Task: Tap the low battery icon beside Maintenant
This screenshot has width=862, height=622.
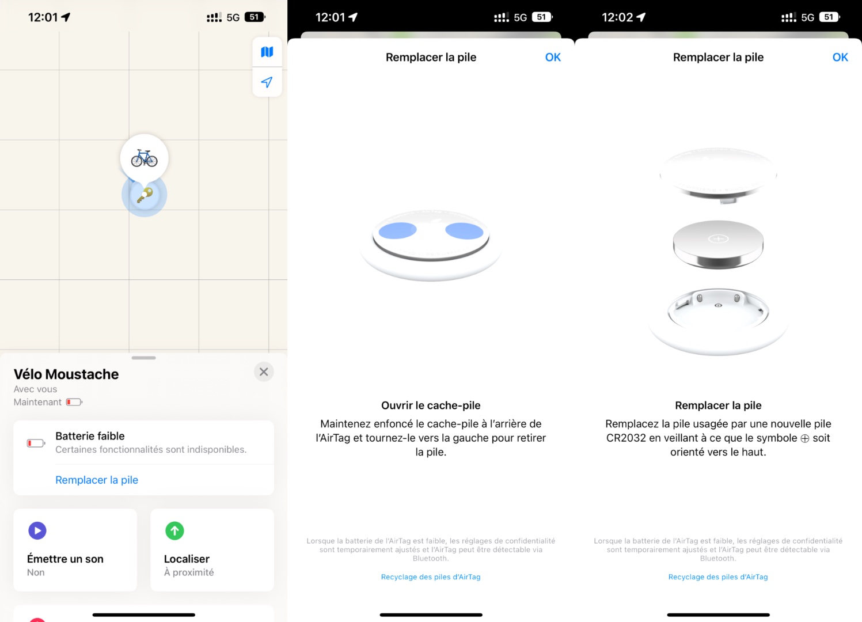Action: tap(74, 402)
